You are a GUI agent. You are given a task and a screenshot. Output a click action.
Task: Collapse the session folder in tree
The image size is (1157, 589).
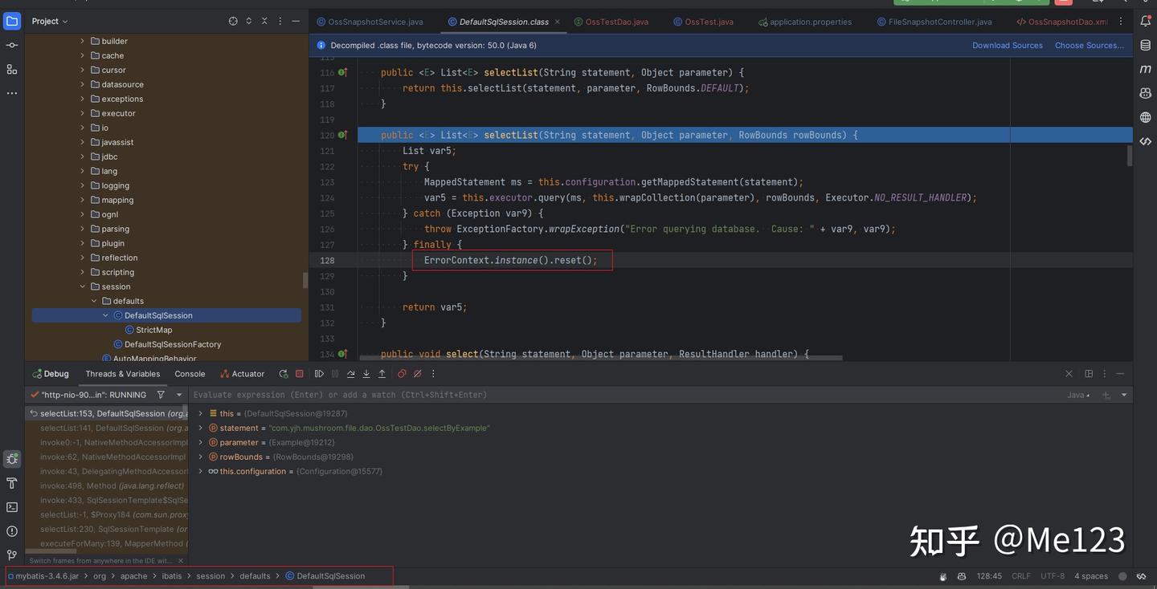(x=83, y=286)
